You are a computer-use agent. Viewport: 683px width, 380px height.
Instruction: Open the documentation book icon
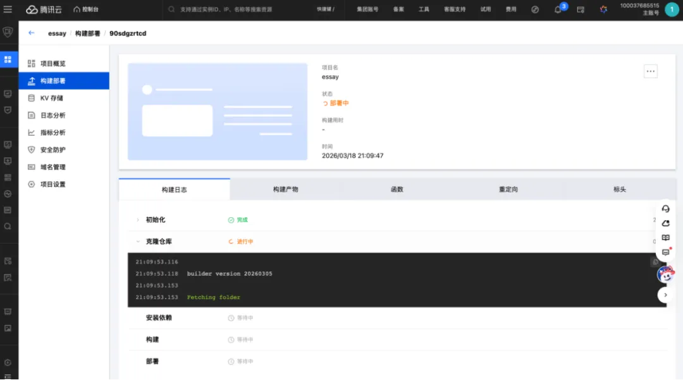click(665, 238)
